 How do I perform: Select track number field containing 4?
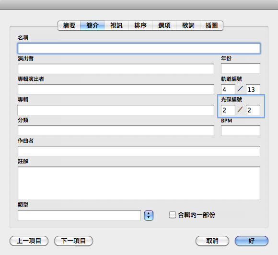click(x=228, y=89)
